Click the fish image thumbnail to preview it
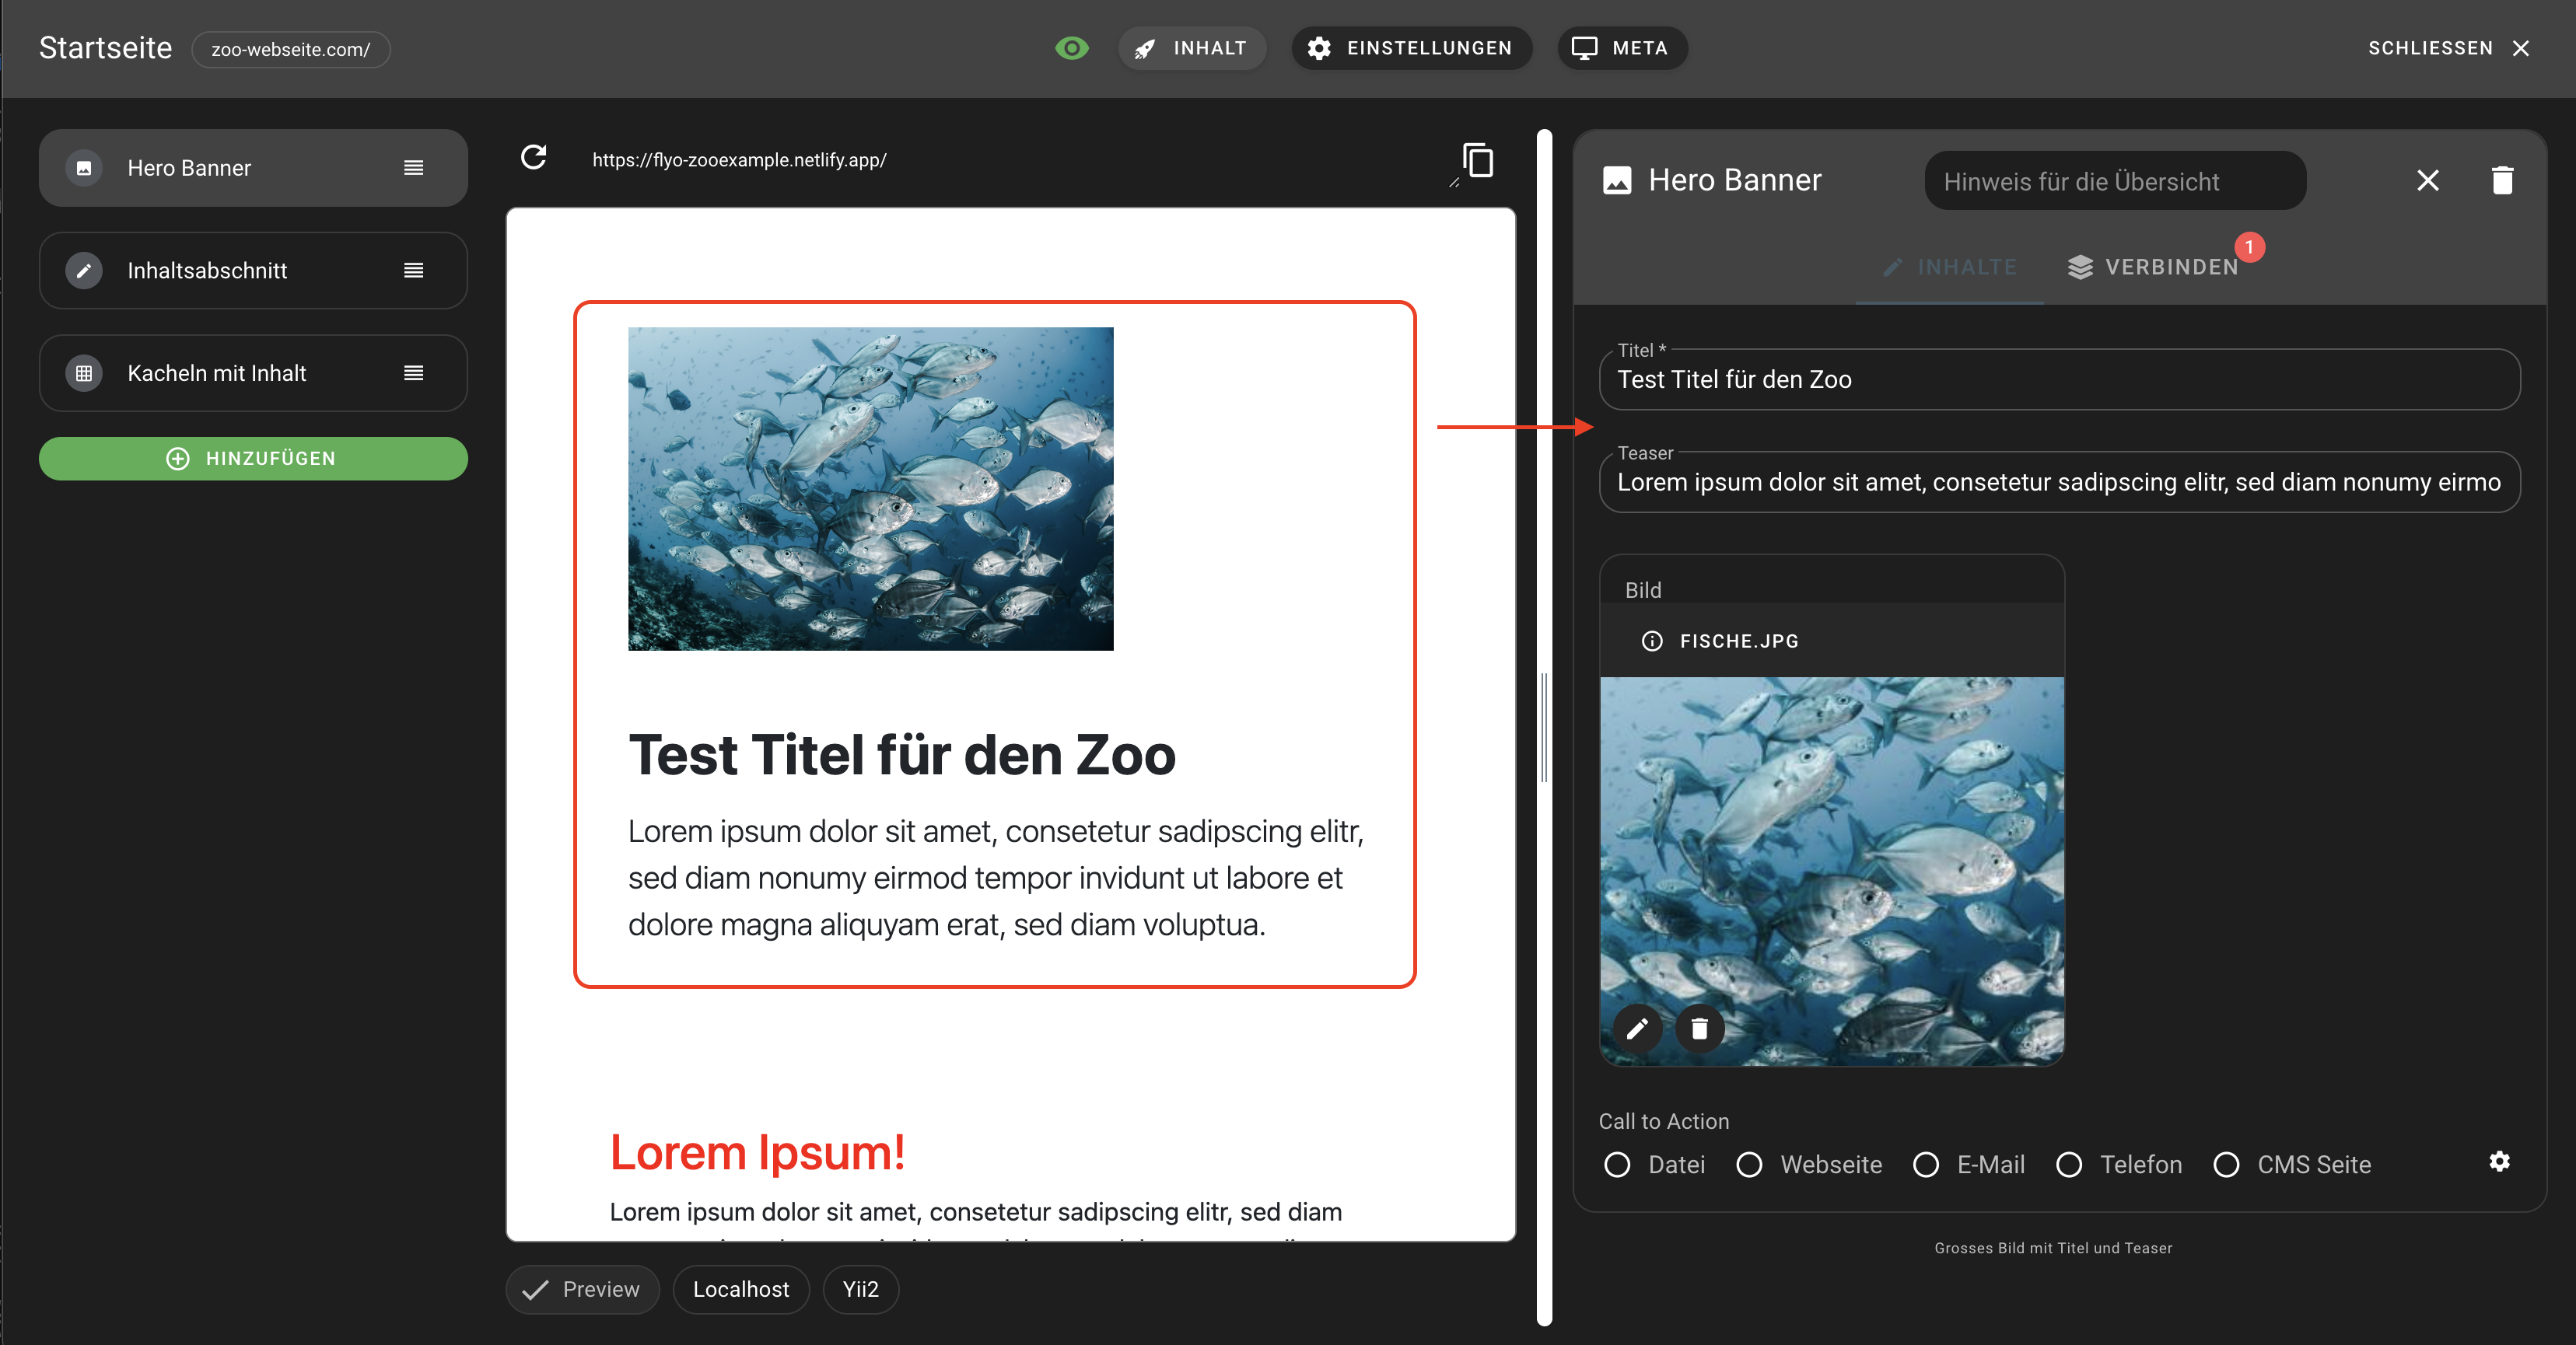 coord(1832,868)
